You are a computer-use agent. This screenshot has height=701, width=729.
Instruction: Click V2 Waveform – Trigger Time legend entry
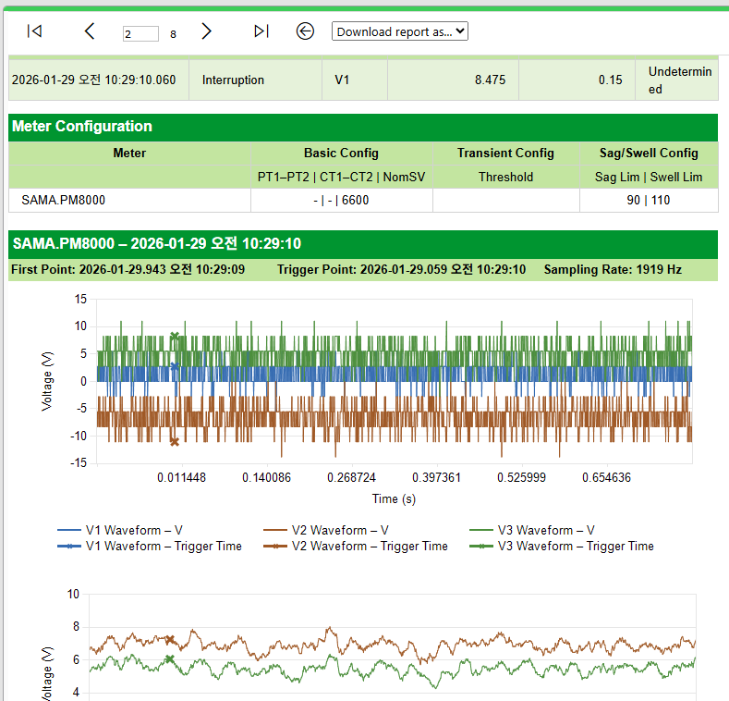pos(355,546)
